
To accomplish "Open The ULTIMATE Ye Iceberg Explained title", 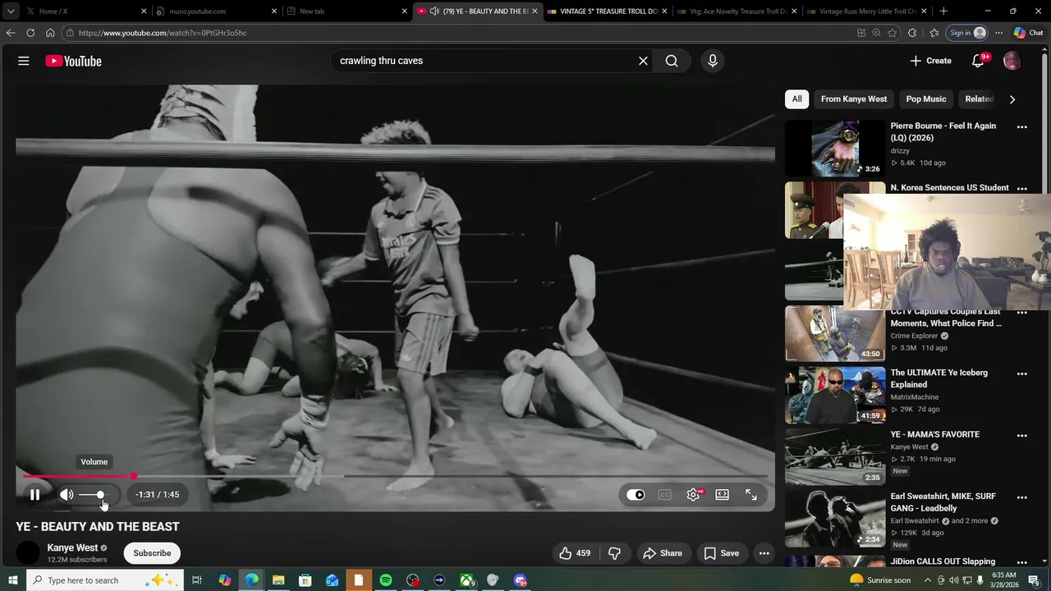I will 939,378.
